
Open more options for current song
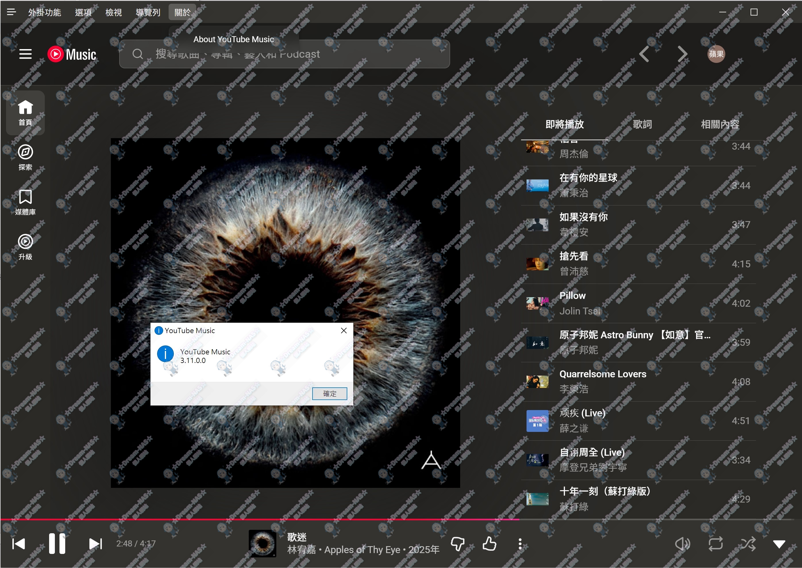pyautogui.click(x=520, y=544)
